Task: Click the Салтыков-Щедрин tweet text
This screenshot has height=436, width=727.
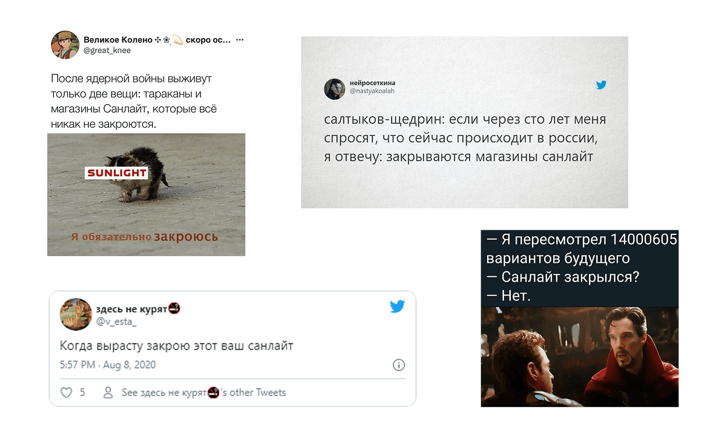Action: click(465, 138)
